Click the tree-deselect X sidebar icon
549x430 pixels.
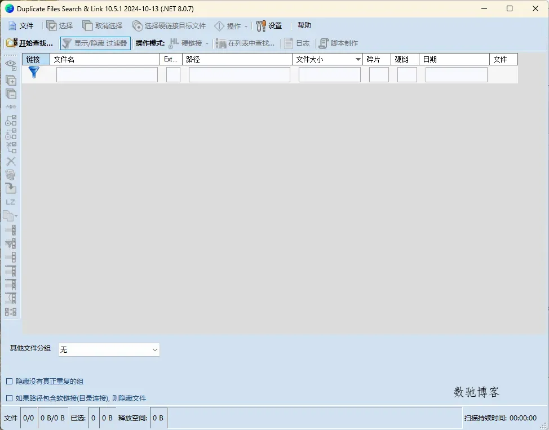[11, 148]
